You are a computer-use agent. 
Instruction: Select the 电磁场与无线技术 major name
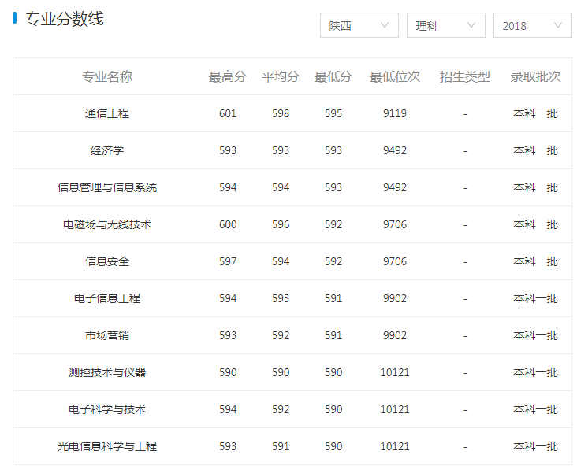pos(107,224)
